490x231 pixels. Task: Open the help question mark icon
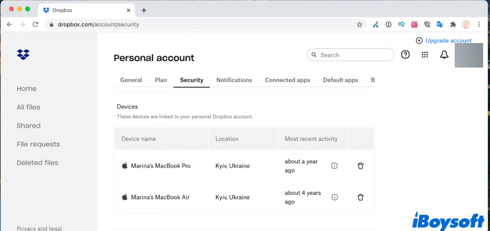[405, 55]
